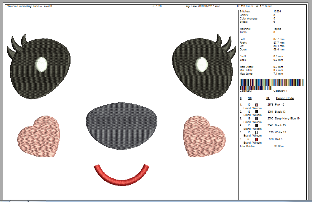The image size is (312, 202).
Task: Click the Wilcom EmbroideryStudio header text
Action: coord(30,6)
